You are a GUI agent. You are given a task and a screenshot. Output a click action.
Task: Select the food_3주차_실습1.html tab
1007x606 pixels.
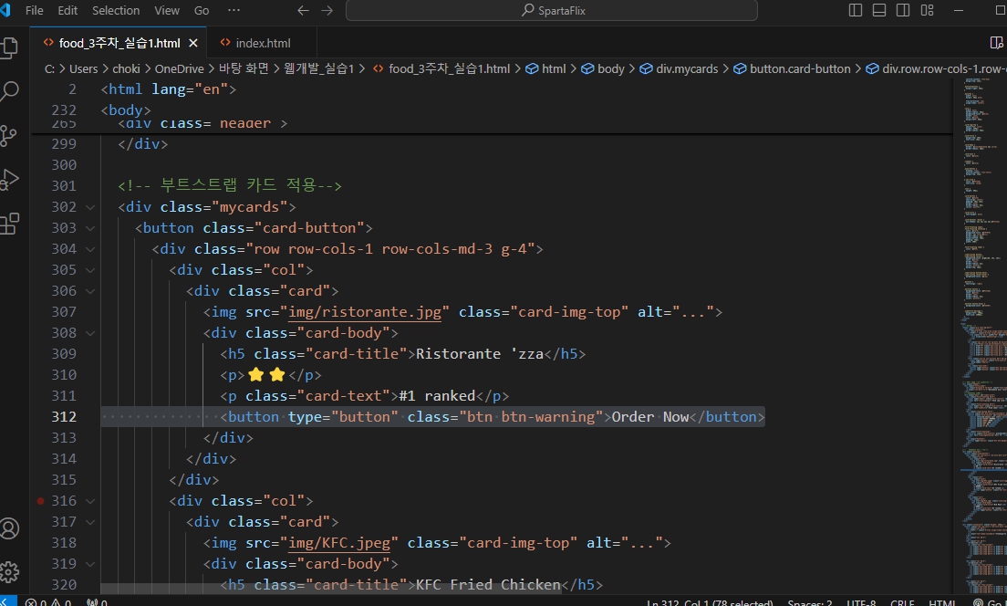pyautogui.click(x=119, y=43)
